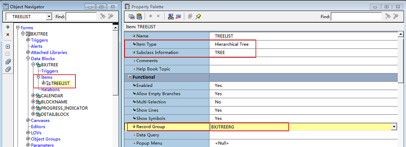Click the Property Palette title bar icon
The height and width of the screenshot is (147, 406).
tap(127, 7)
